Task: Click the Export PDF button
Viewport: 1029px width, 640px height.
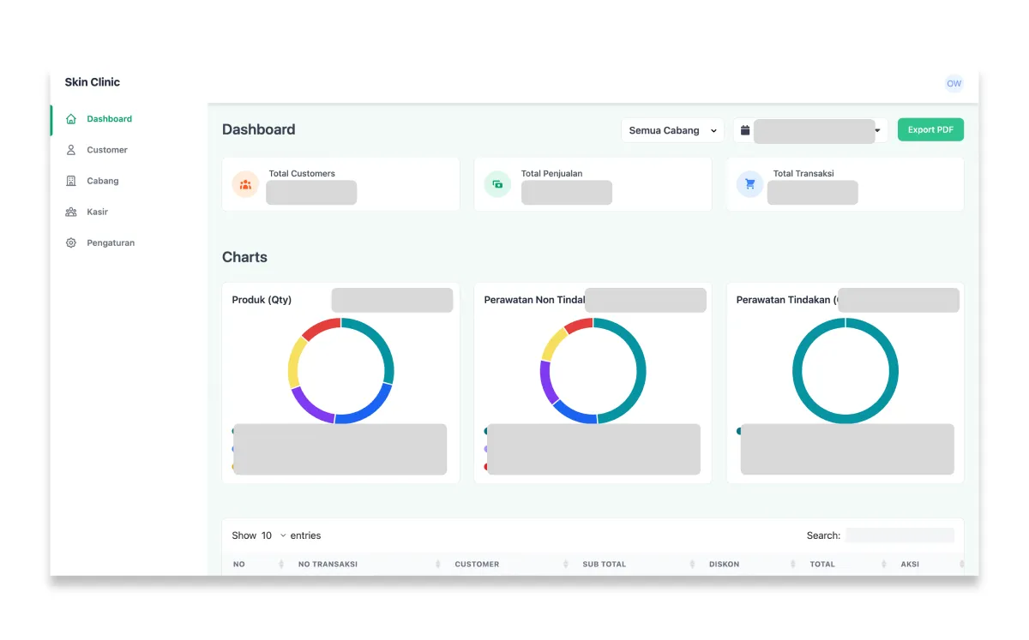Action: click(930, 129)
